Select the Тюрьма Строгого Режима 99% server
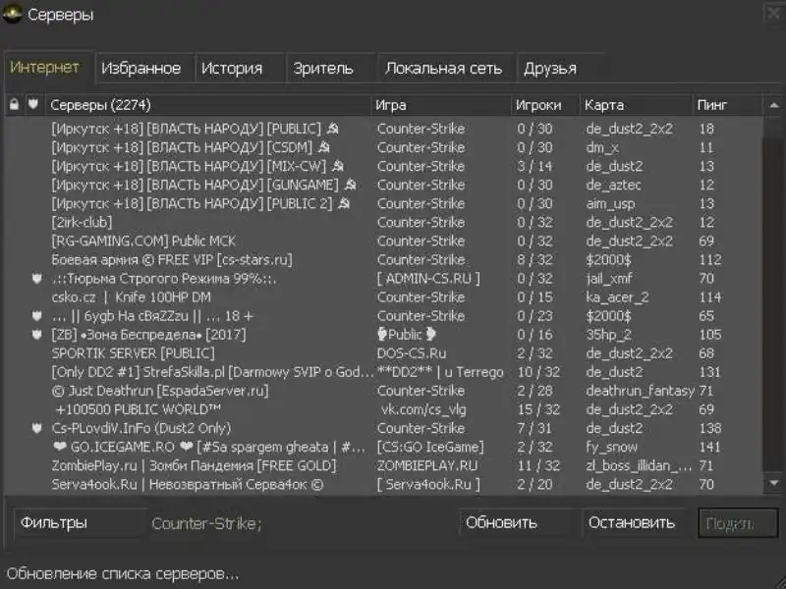This screenshot has height=589, width=786. (x=384, y=279)
